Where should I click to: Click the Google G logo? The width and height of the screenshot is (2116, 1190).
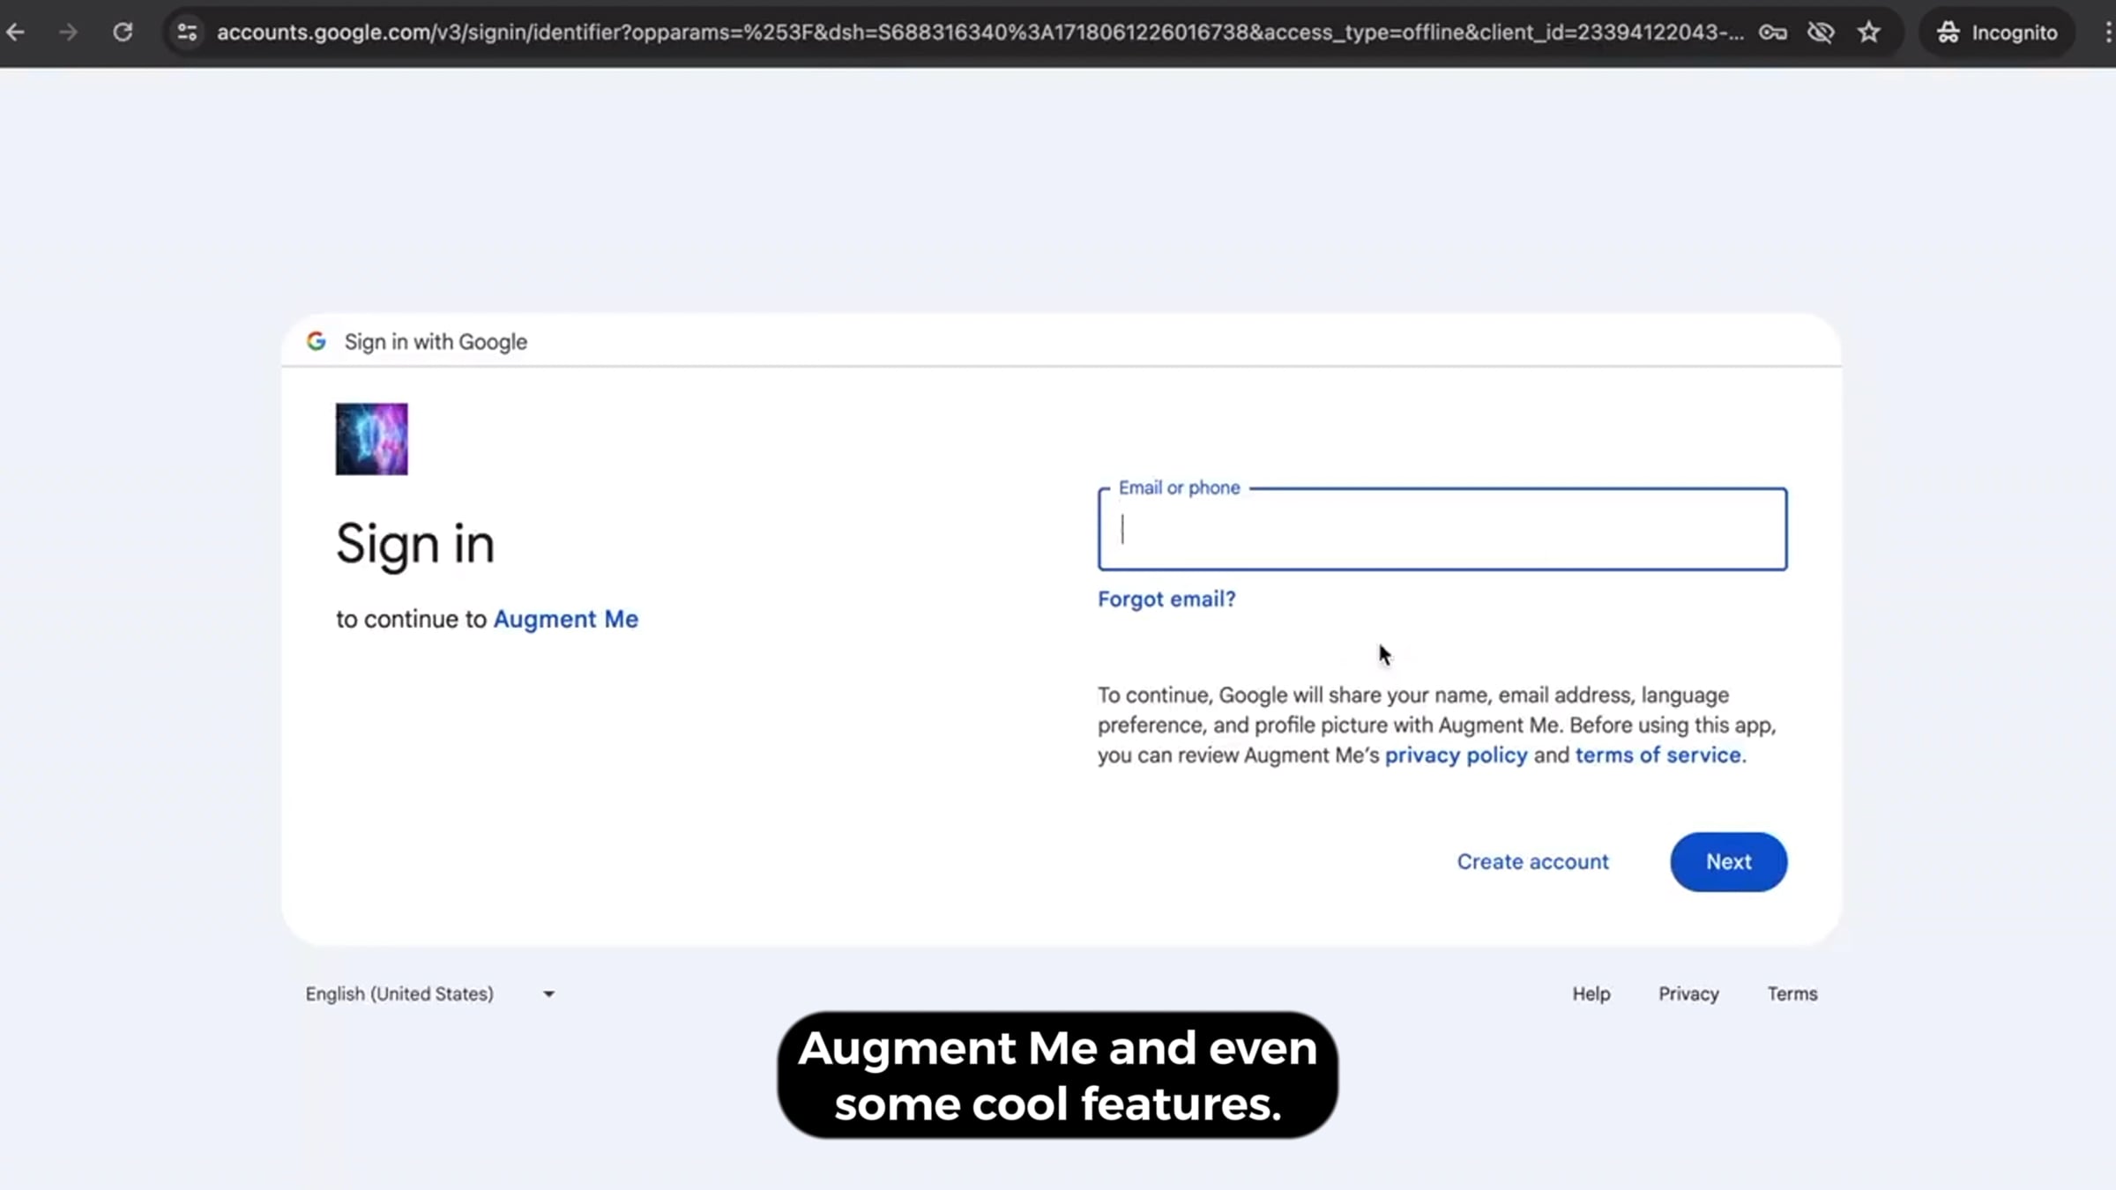317,341
